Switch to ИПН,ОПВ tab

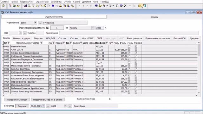tap(51, 38)
